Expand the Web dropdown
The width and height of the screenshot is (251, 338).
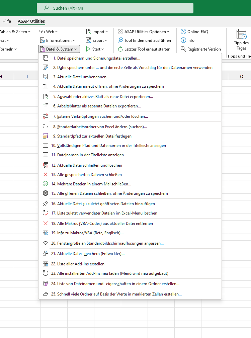(49, 32)
